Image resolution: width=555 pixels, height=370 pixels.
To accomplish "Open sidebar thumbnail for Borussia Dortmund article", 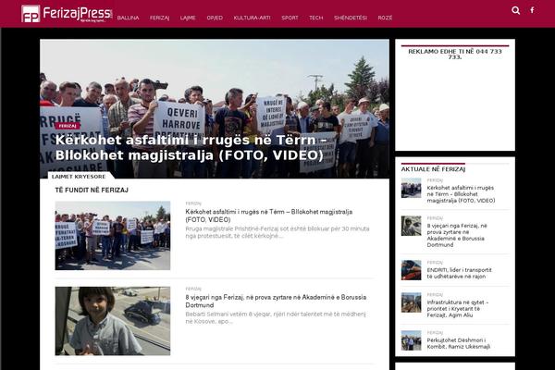I will click(412, 226).
